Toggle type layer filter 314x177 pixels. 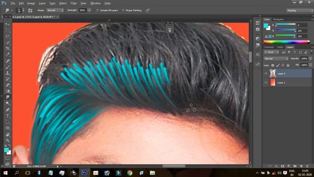295,52
